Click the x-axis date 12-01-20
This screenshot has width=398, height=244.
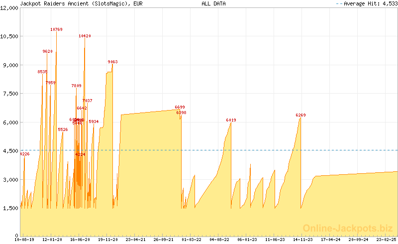52,240
